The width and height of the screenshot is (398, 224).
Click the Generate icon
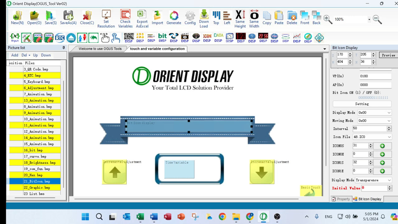coord(174,18)
